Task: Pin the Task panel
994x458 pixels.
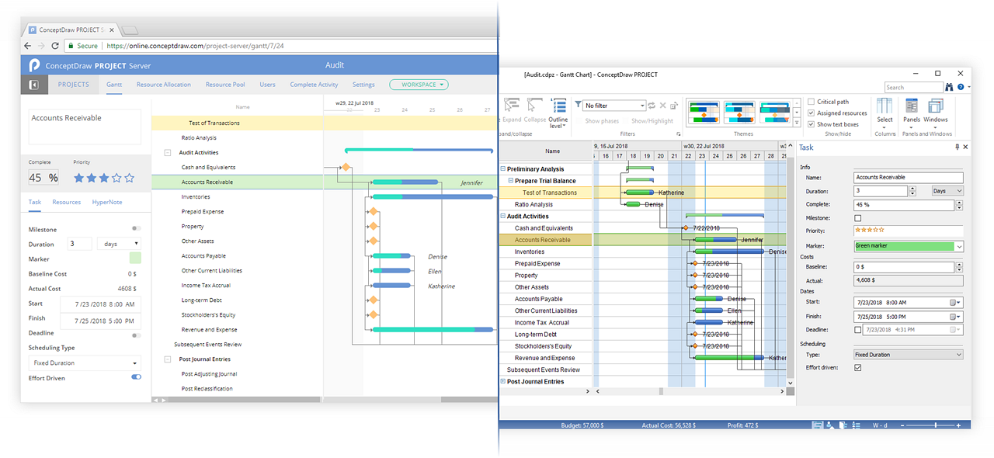Action: (x=957, y=147)
